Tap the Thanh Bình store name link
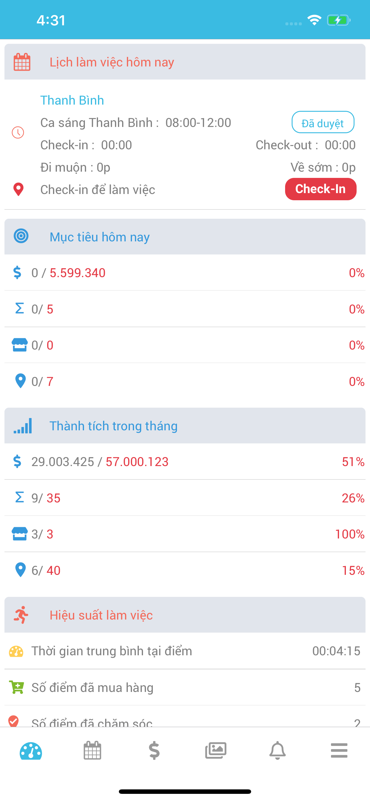Image resolution: width=370 pixels, height=801 pixels. point(72,100)
